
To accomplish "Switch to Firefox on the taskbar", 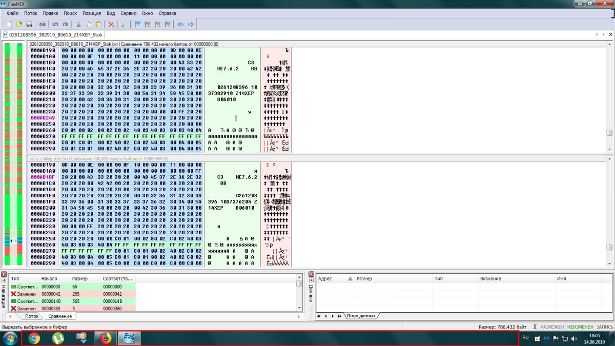I will point(105,338).
